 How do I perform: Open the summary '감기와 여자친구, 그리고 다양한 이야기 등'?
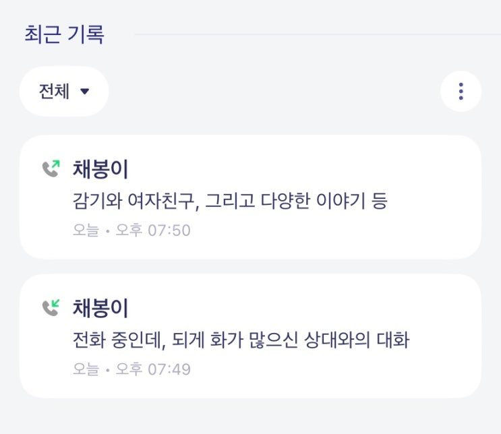[229, 201]
